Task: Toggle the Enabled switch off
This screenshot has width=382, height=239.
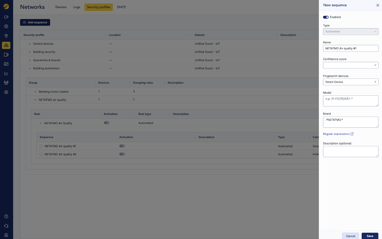Action: [x=326, y=17]
